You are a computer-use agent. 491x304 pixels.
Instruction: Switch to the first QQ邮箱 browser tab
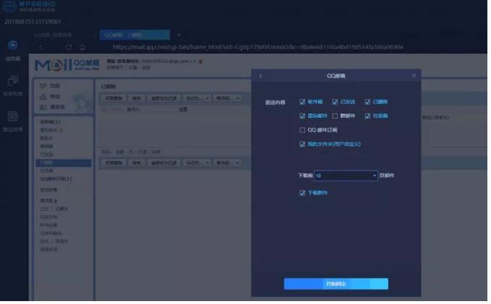pos(54,35)
